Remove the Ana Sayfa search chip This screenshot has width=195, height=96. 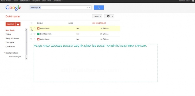coord(40,7)
